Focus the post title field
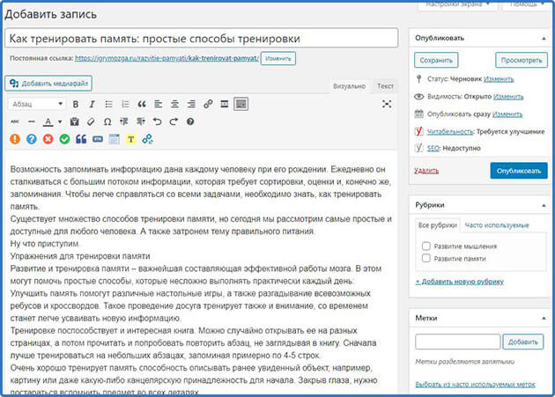Screen dimensions: 555x397 tap(202, 38)
